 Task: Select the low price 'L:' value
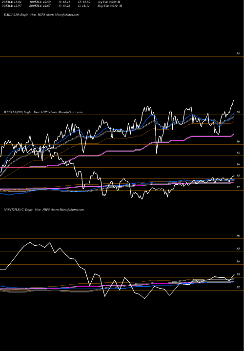tap(84, 6)
